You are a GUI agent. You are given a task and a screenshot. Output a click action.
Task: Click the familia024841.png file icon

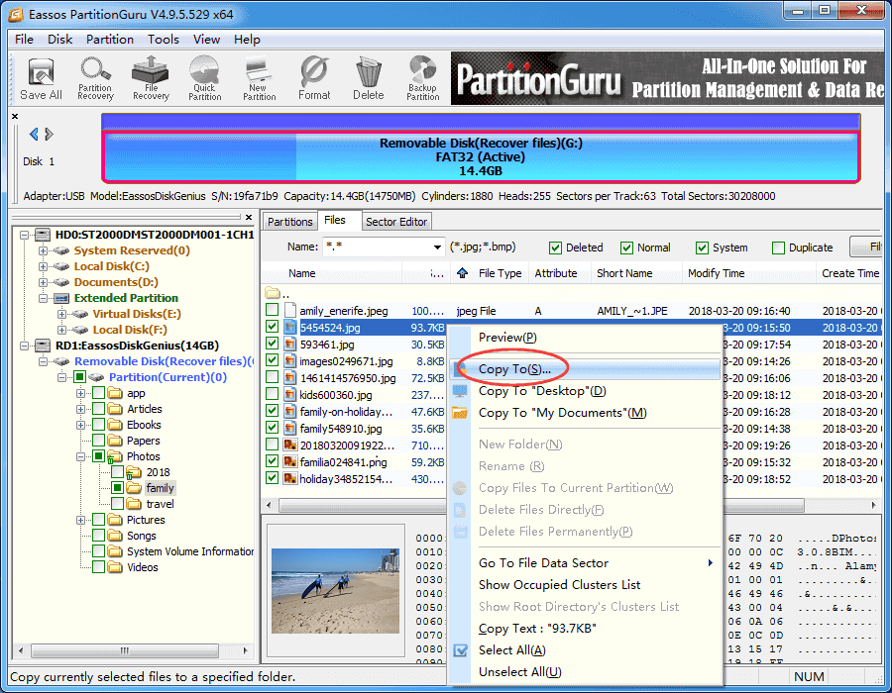coord(290,462)
